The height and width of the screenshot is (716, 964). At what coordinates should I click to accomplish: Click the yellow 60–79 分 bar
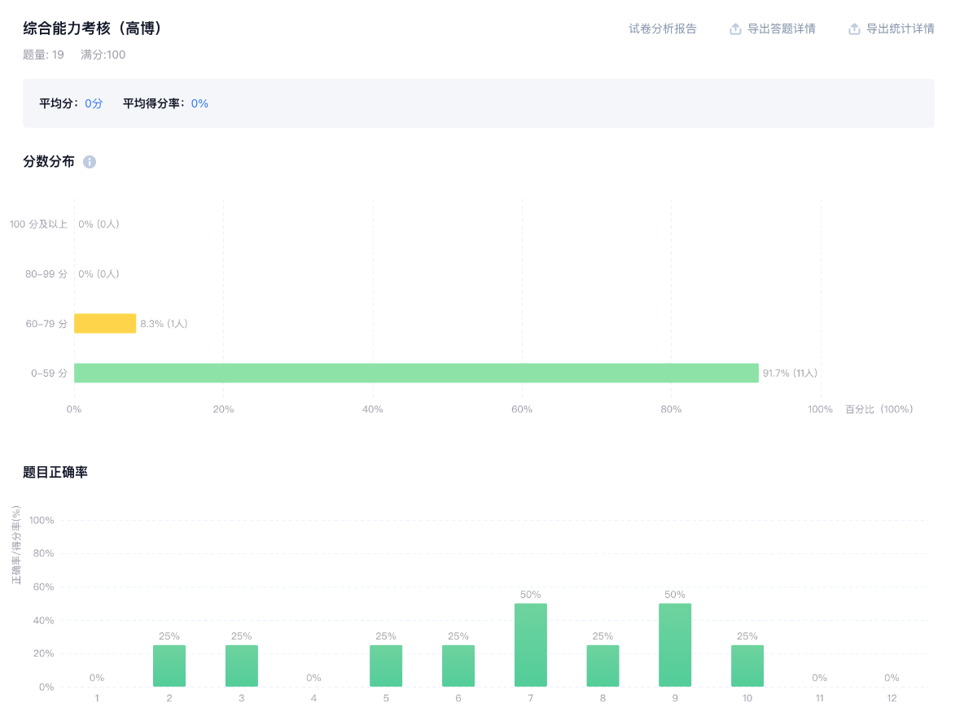(x=105, y=324)
